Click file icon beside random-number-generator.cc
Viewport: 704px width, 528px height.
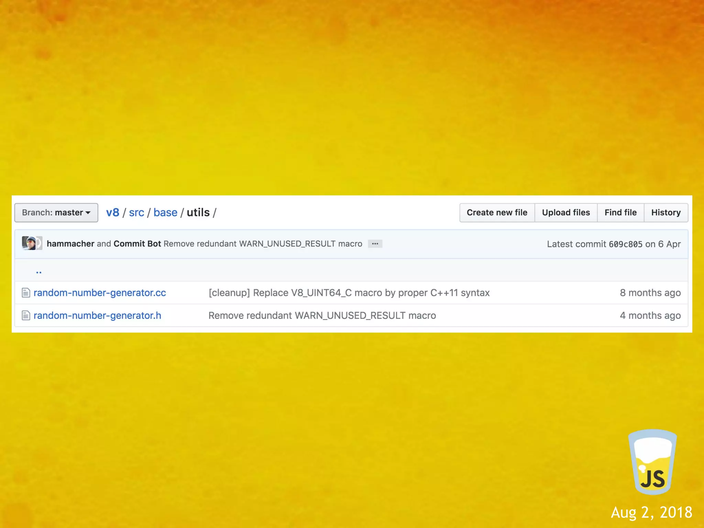(x=26, y=293)
